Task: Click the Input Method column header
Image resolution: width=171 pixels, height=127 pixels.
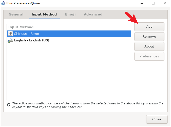Action: [x=69, y=27]
